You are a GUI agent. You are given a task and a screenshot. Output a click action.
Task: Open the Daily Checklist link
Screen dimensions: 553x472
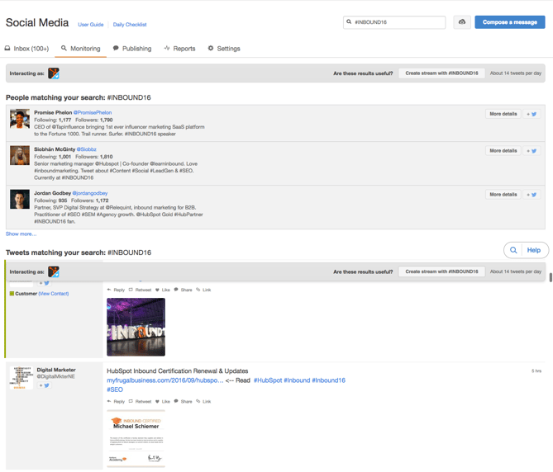[x=130, y=25]
